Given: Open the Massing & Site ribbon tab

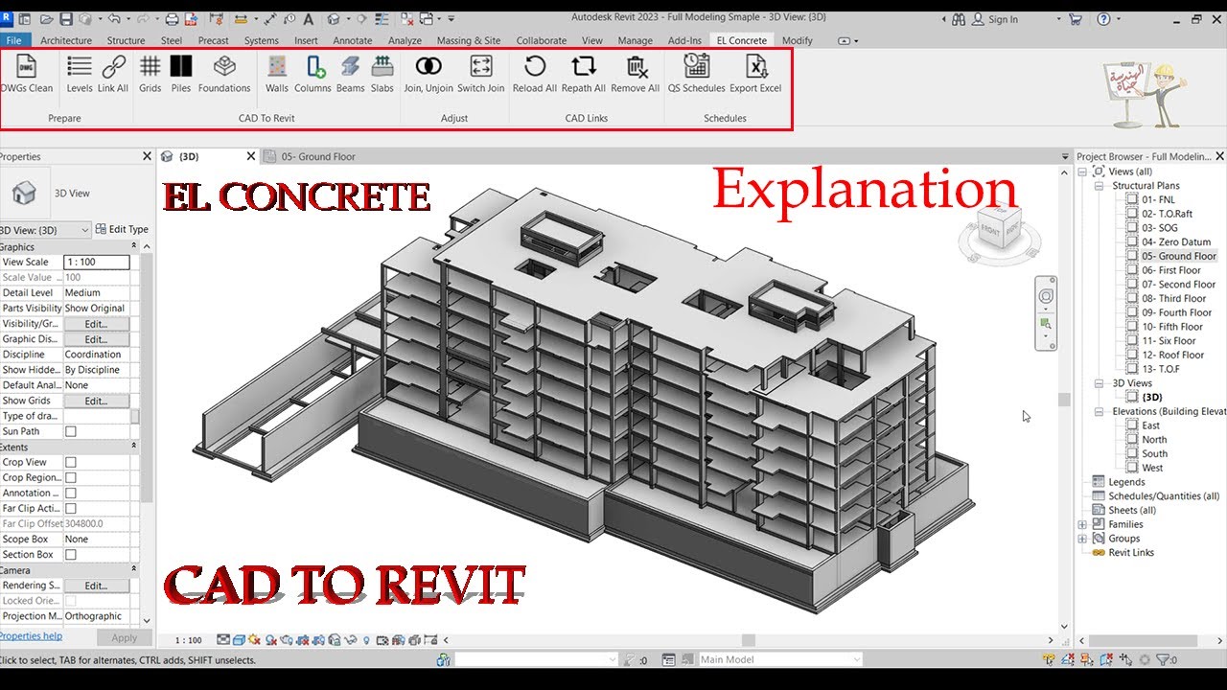Looking at the screenshot, I should (x=468, y=40).
